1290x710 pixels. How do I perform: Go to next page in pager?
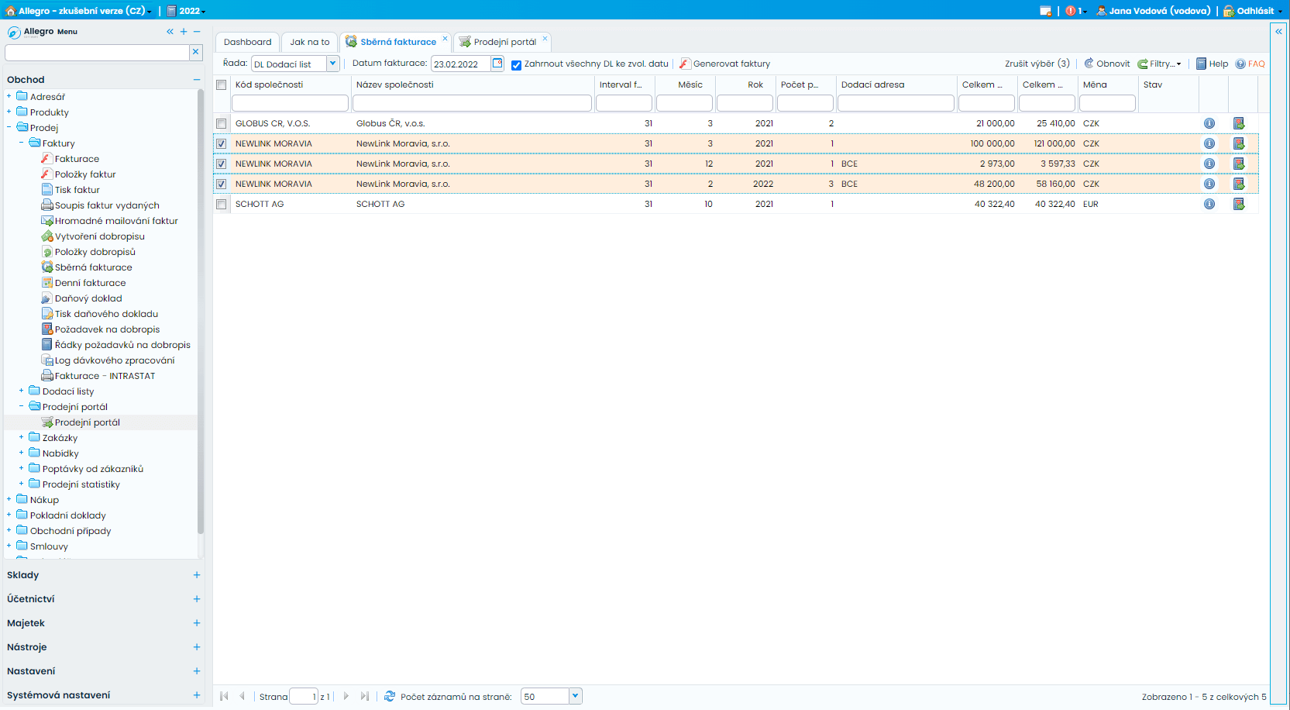346,696
